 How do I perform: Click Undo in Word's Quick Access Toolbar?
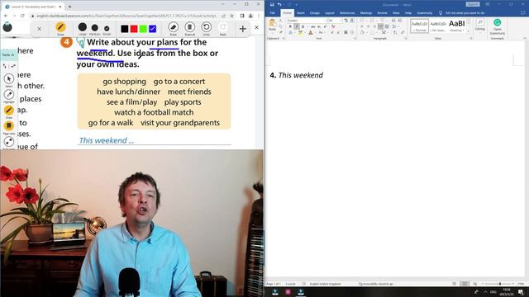pos(279,5)
